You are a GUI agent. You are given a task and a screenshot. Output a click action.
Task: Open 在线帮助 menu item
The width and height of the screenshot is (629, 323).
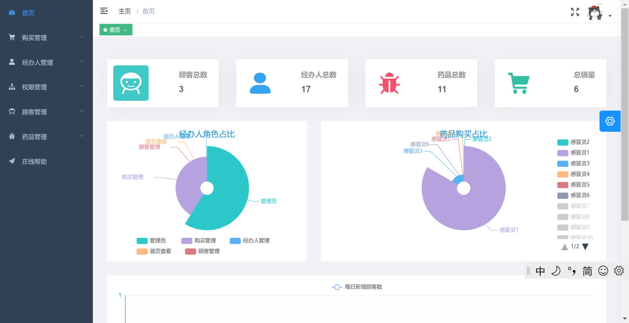[46, 161]
